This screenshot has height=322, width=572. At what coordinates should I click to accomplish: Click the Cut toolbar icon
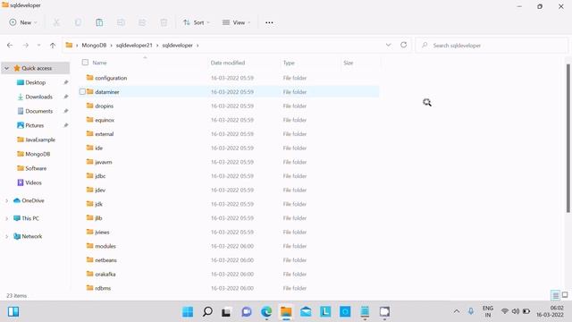tap(56, 22)
